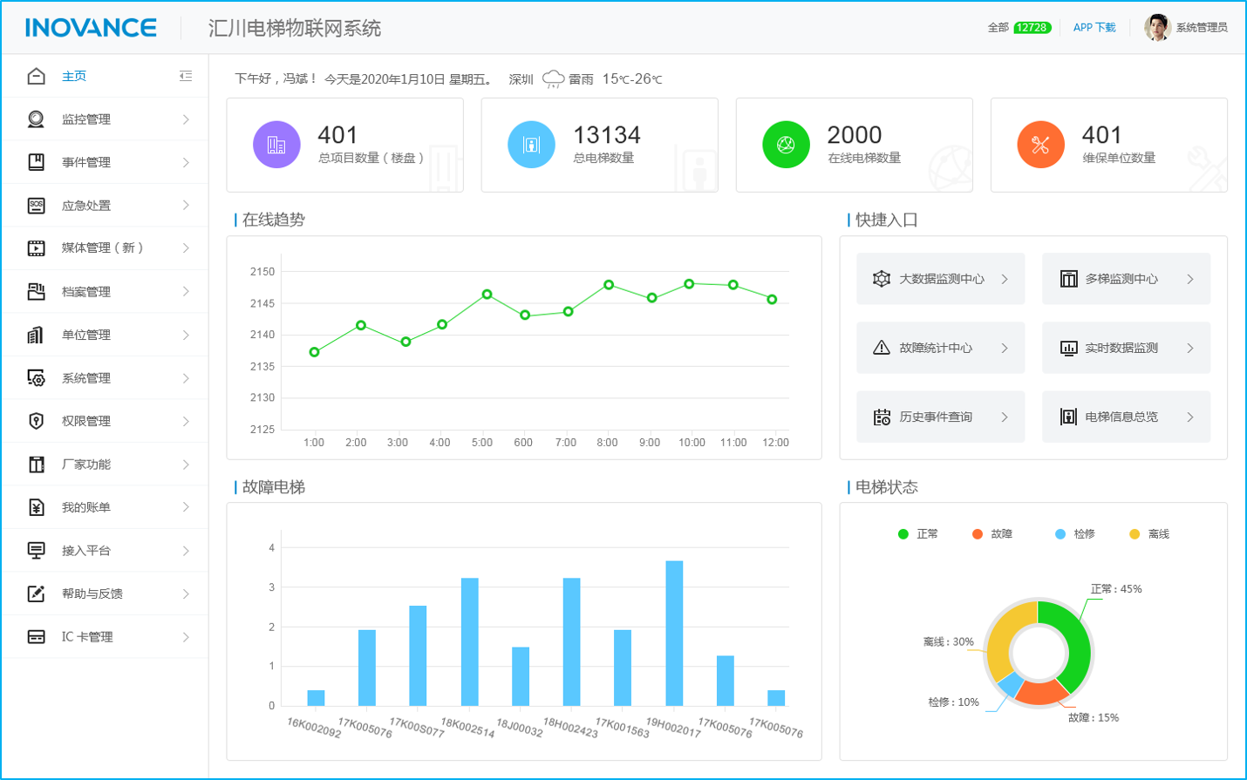This screenshot has height=780, width=1247.
Task: Click the emergency SOS icon in the sidebar
Action: pos(36,206)
